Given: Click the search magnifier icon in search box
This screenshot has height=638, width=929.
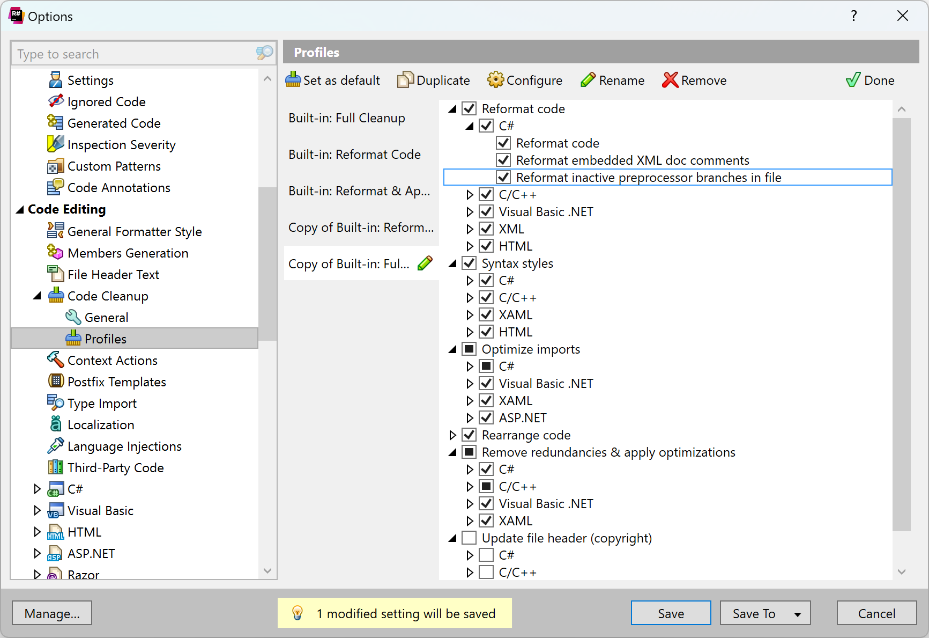Looking at the screenshot, I should click(264, 53).
